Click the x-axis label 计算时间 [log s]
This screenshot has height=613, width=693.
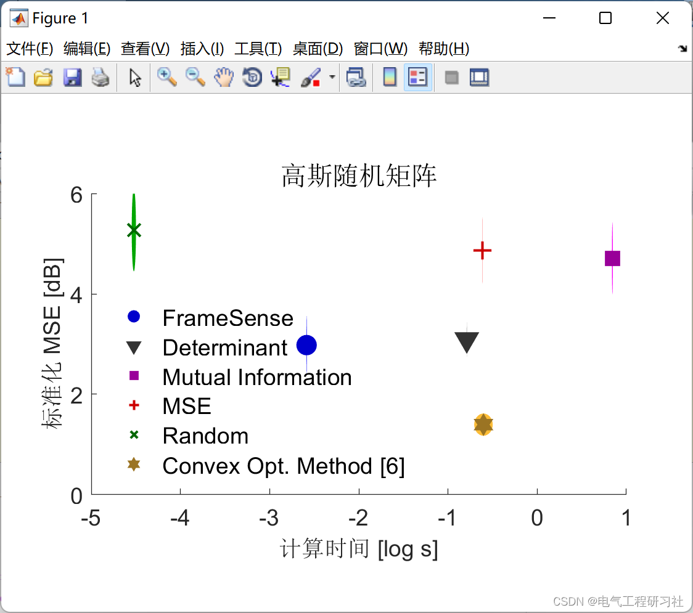click(359, 549)
